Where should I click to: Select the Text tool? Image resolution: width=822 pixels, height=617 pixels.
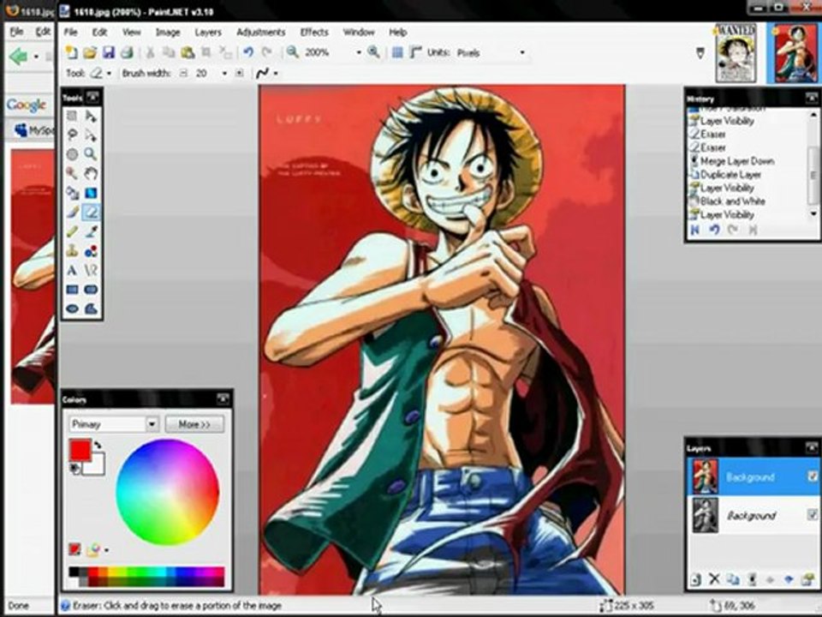(72, 270)
